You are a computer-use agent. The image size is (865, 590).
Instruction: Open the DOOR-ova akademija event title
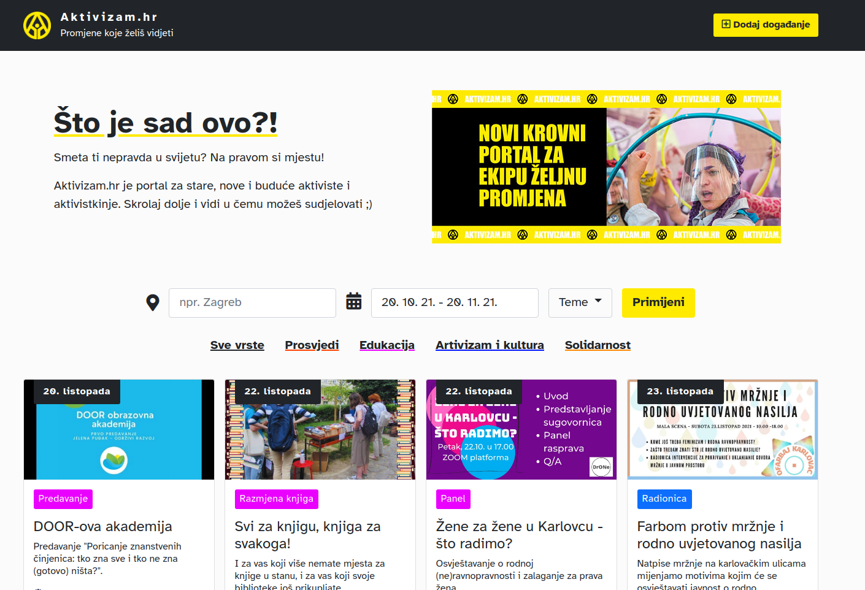103,526
